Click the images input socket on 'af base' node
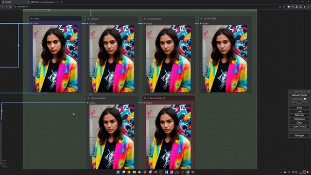The width and height of the screenshot is (311, 175). (x=87, y=24)
